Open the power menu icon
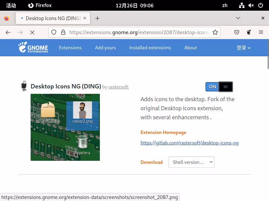Viewport: 269px width, 201px height. (260, 5)
